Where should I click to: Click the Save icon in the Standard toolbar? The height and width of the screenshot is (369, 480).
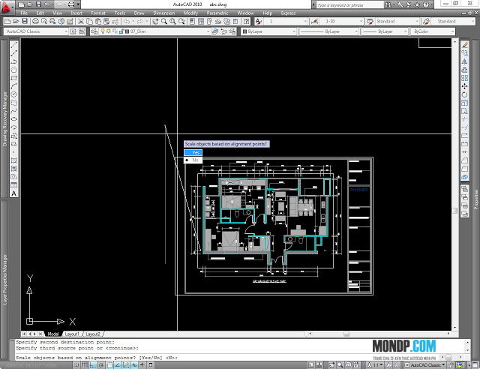pos(25,21)
